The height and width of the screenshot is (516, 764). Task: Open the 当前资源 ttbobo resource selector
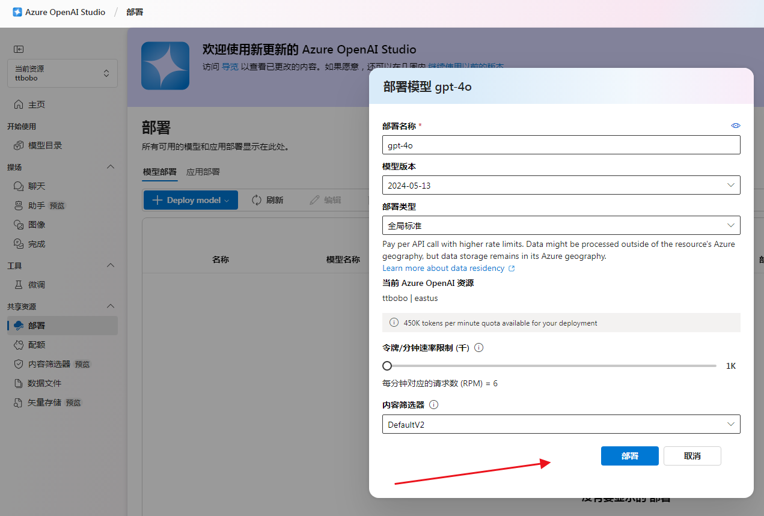pos(63,73)
